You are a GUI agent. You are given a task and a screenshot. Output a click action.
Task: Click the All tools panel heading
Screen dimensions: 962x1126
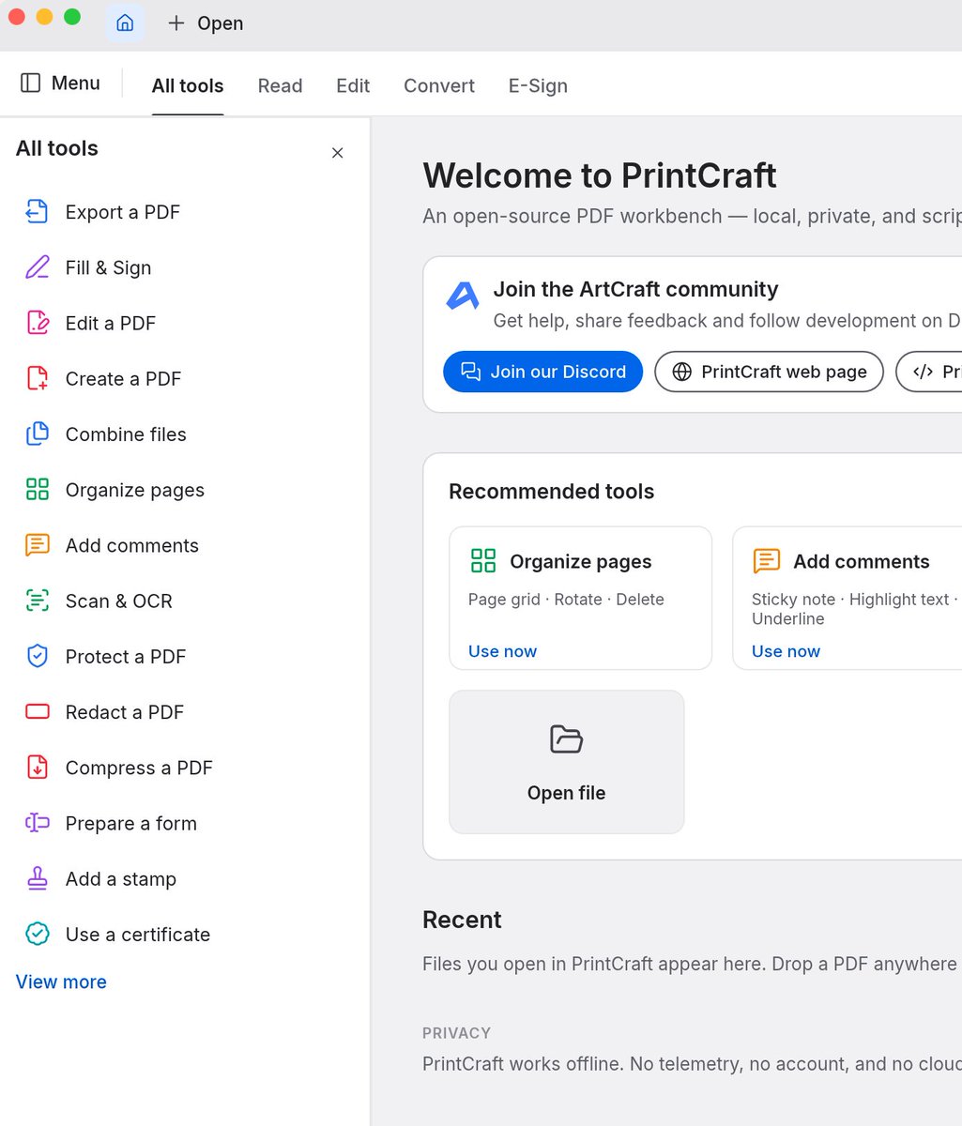click(57, 148)
